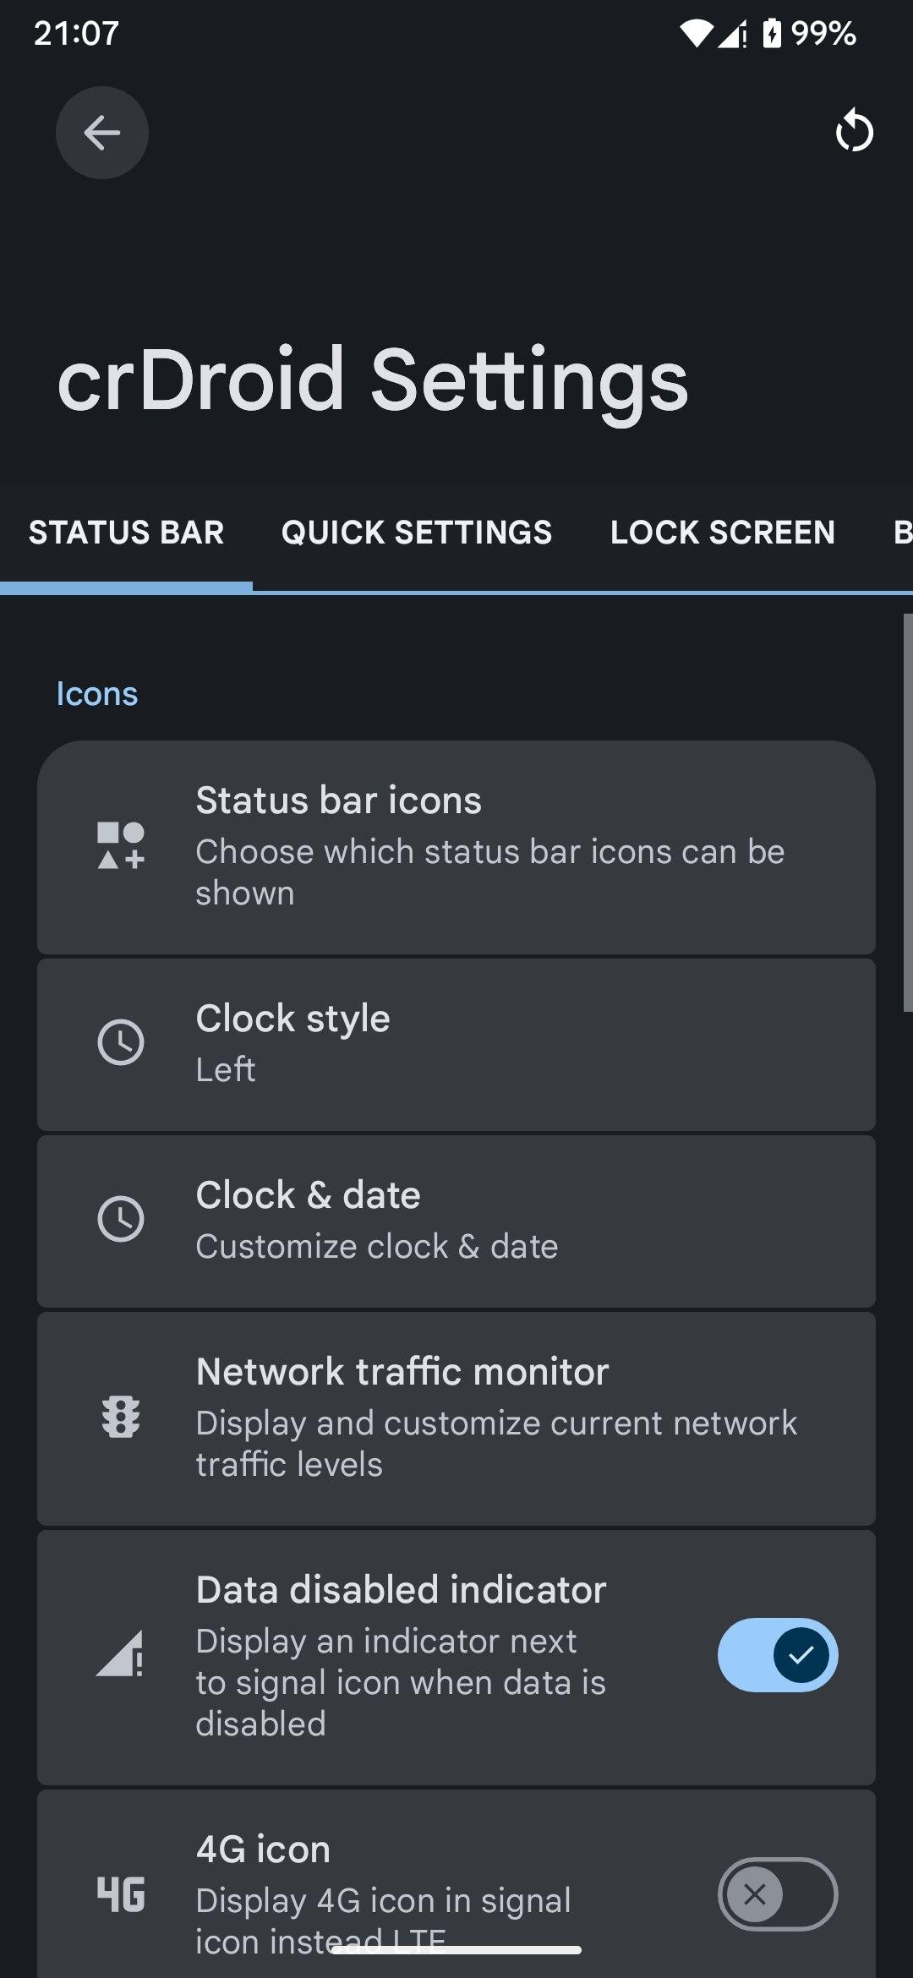Tap the Clock style clock icon
913x1978 pixels.
pyautogui.click(x=121, y=1042)
